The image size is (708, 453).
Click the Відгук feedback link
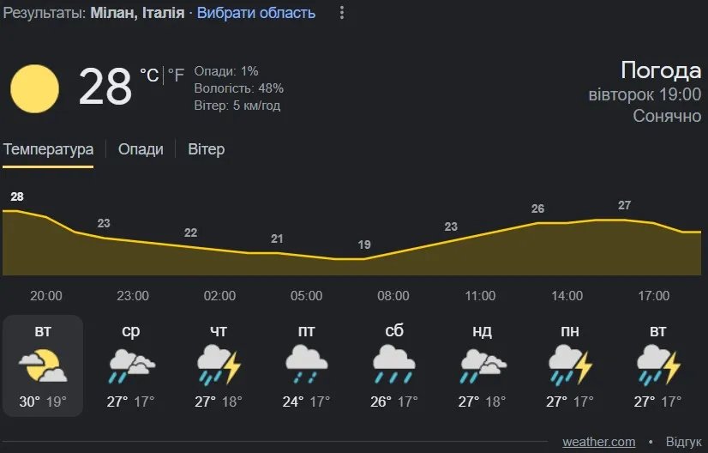pyautogui.click(x=683, y=442)
